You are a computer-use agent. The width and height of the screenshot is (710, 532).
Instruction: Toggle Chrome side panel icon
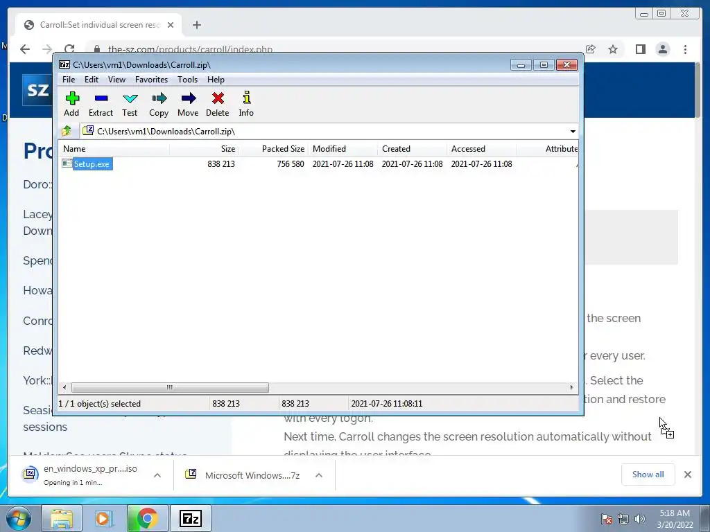(640, 49)
